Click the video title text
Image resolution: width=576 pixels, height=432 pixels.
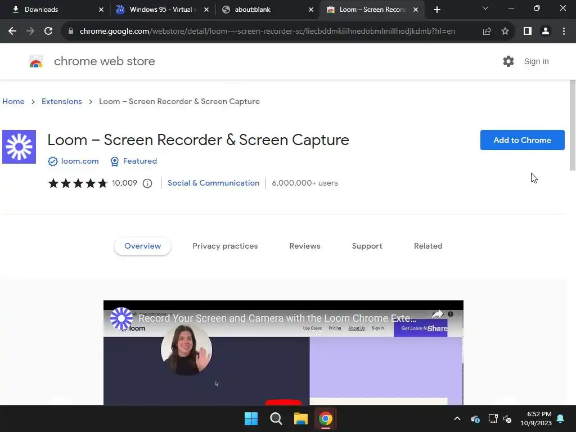[277, 318]
